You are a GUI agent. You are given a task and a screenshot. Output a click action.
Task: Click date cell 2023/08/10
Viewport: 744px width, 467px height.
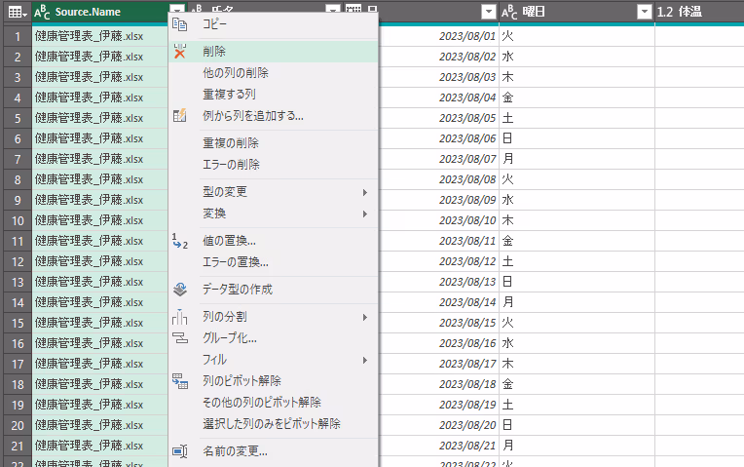[466, 220]
